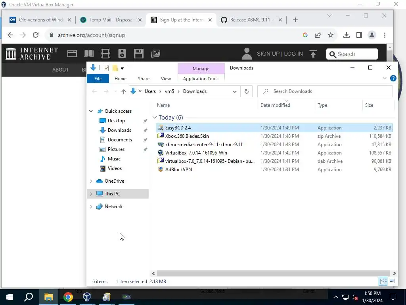The image size is (406, 305).
Task: Open the Chrome tab search chevron
Action: (329, 15)
